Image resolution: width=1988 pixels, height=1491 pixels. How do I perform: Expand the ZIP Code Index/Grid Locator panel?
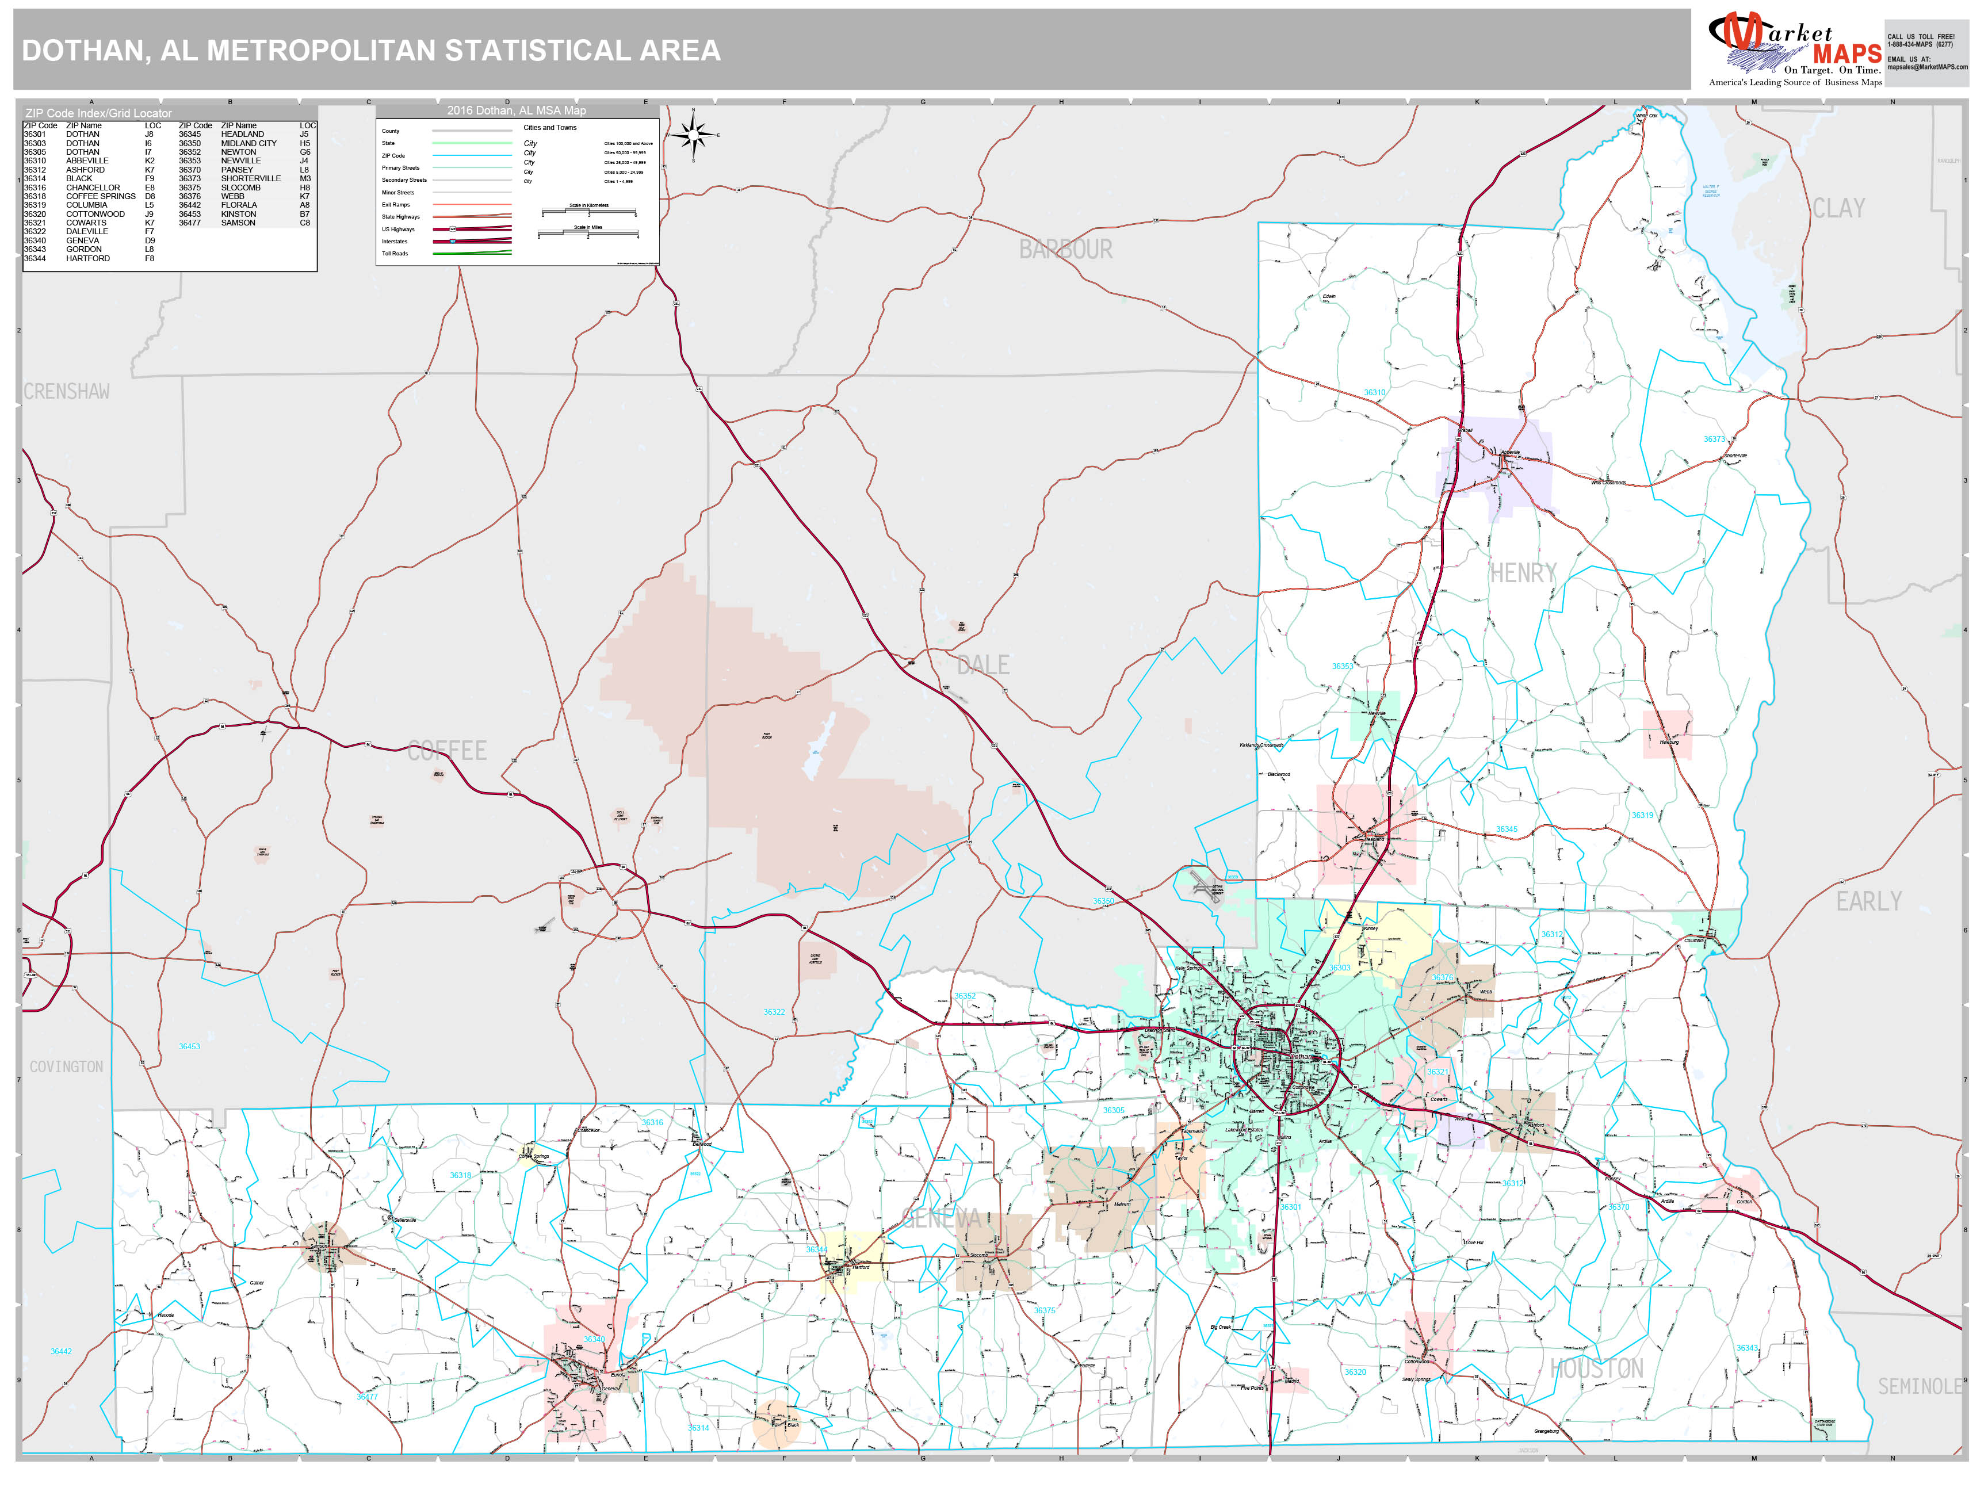tap(99, 113)
